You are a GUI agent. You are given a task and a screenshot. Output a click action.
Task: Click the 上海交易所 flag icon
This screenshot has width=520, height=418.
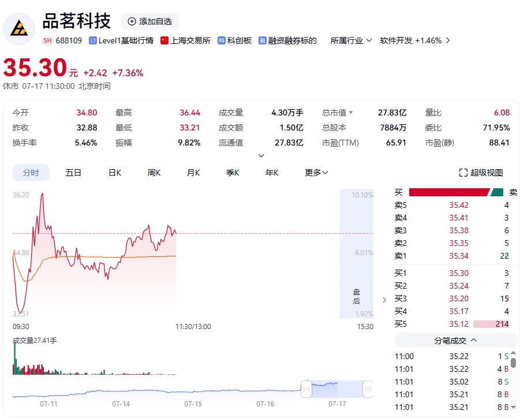pos(164,40)
